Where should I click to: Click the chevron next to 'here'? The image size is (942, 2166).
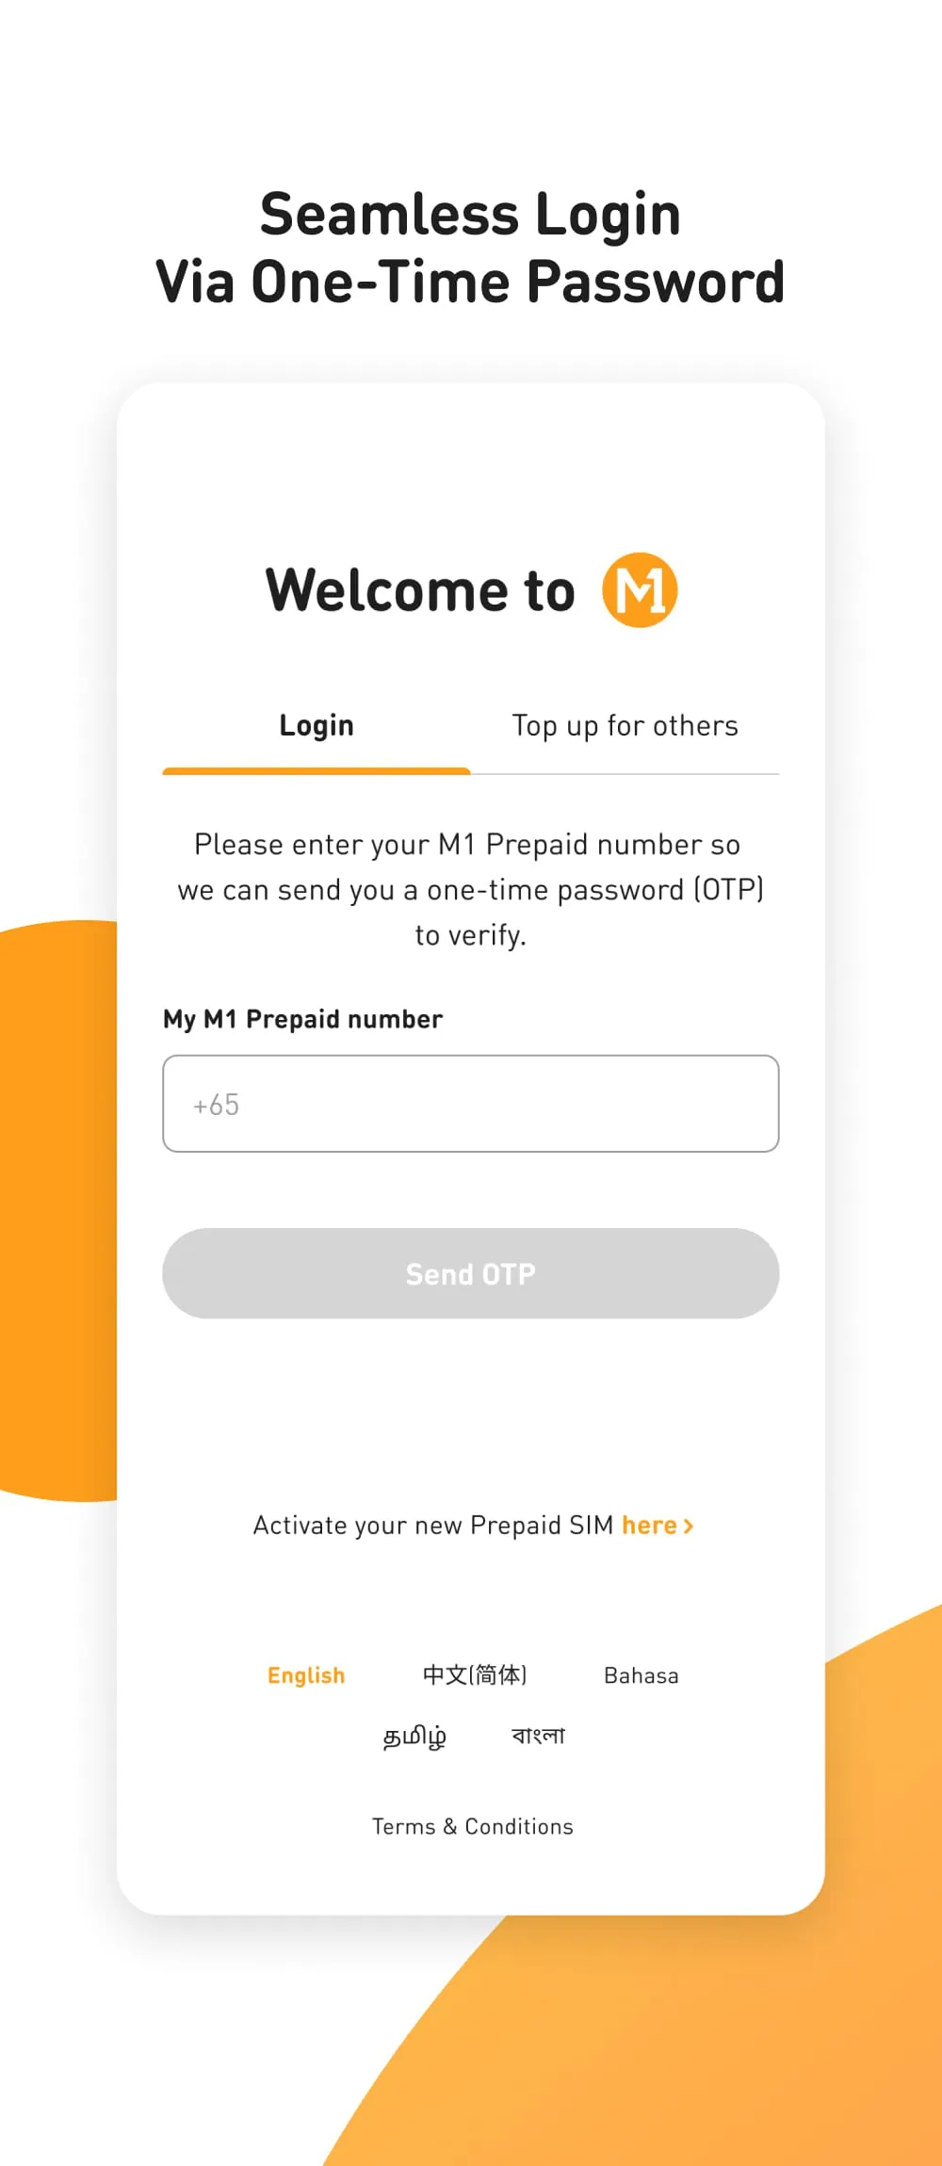pyautogui.click(x=689, y=1525)
